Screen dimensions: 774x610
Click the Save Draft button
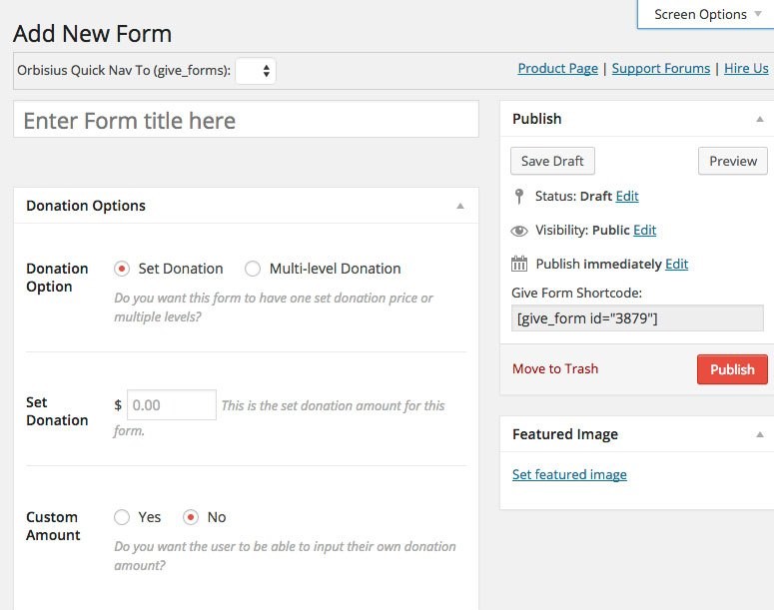(x=552, y=161)
